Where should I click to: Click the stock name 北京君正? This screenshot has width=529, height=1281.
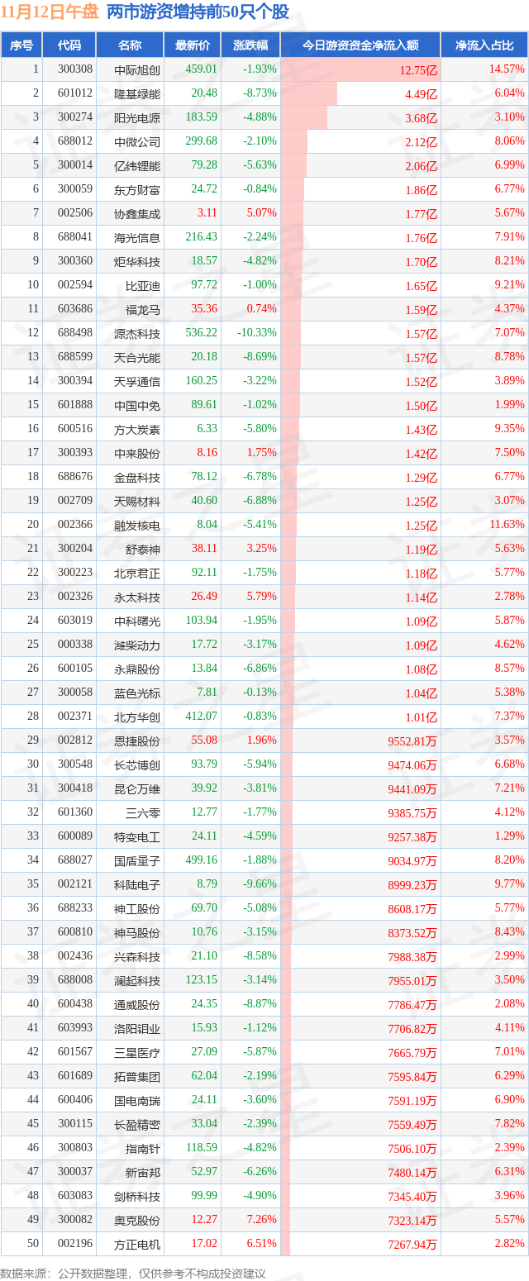(137, 574)
